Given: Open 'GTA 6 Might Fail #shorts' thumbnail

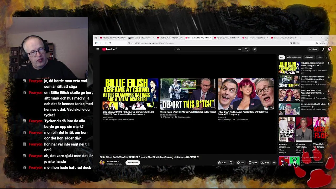Looking at the screenshot, I should click(321, 129).
